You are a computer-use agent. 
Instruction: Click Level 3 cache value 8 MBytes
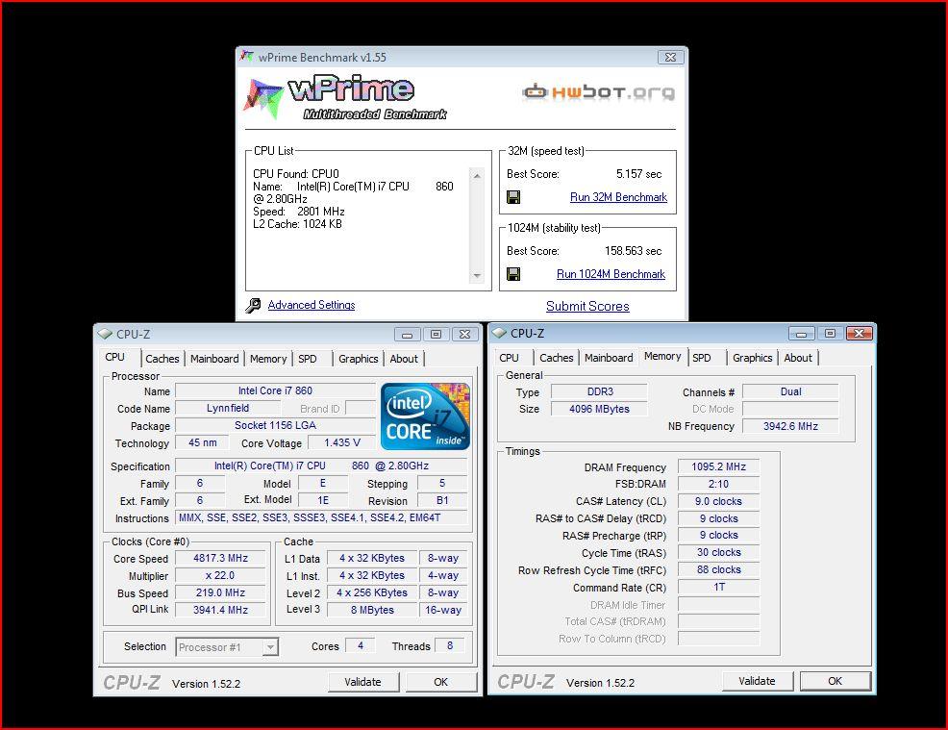(372, 610)
